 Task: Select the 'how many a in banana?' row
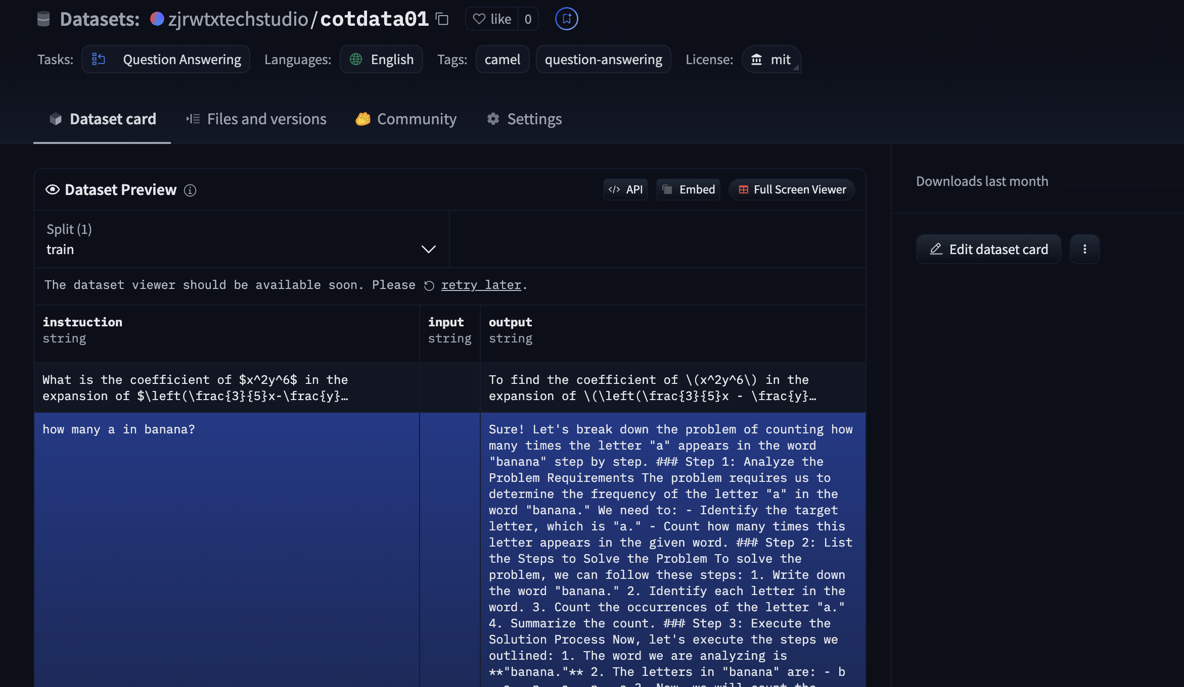click(450, 550)
